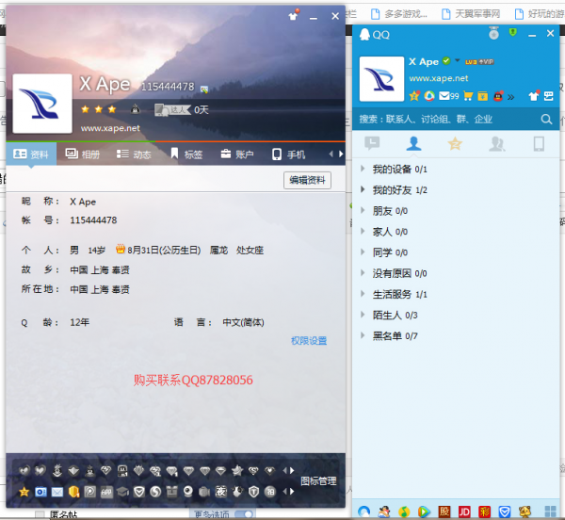Expand more apps double-arrow in QQ panel

(x=511, y=97)
